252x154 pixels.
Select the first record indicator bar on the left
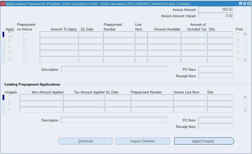click(x=3, y=34)
